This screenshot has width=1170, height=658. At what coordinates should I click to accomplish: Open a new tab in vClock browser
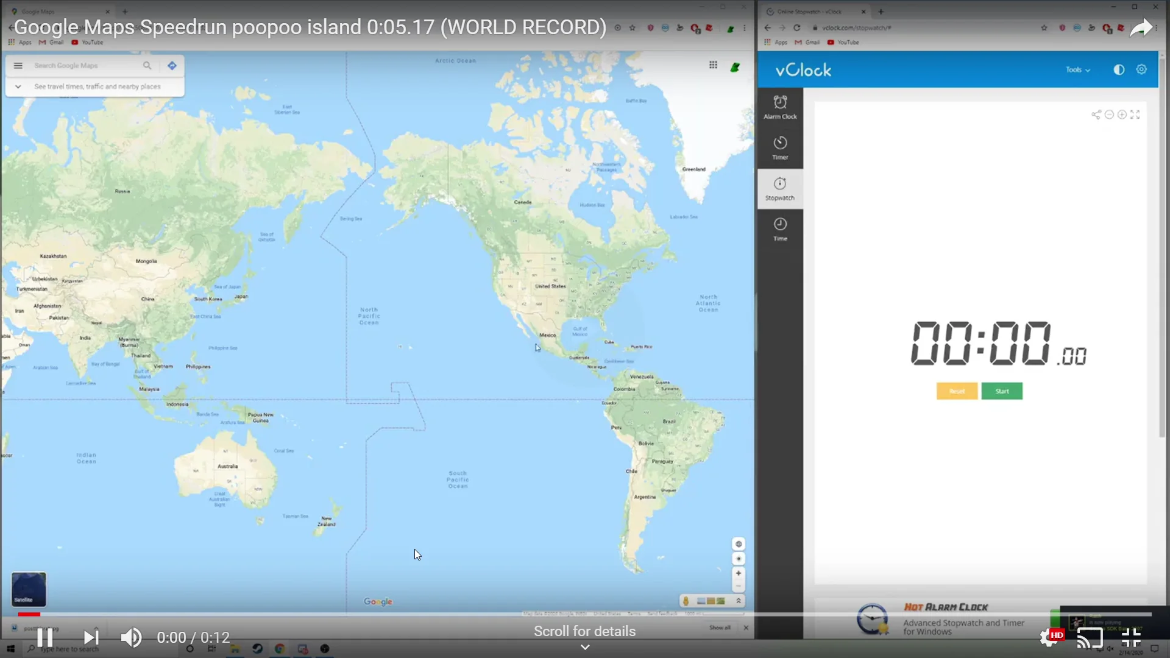coord(881,12)
